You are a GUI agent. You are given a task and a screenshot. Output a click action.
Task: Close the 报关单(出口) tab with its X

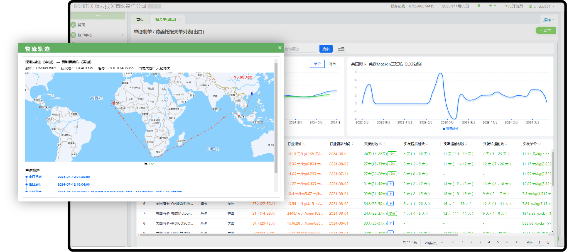180,19
